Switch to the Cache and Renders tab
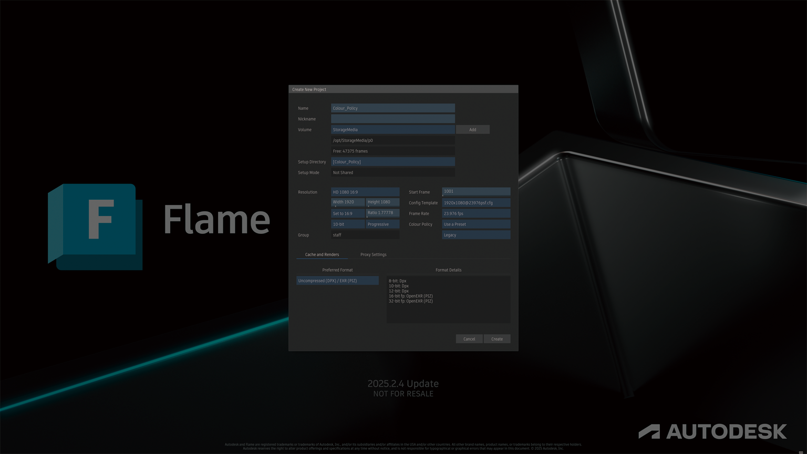The height and width of the screenshot is (454, 807). [322, 254]
